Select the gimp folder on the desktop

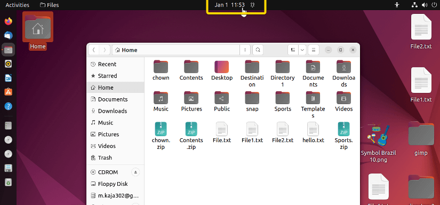tap(421, 138)
